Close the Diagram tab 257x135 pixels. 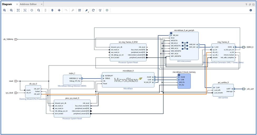(x=17, y=4)
